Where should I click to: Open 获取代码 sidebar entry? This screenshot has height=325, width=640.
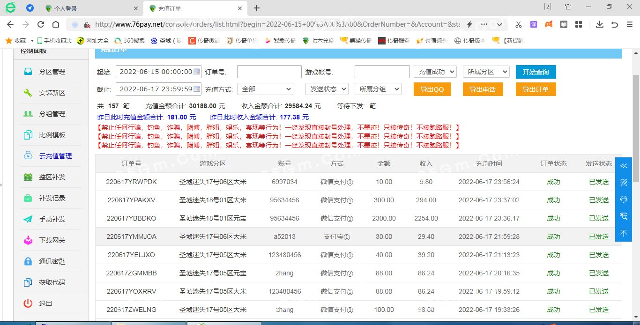pos(52,282)
